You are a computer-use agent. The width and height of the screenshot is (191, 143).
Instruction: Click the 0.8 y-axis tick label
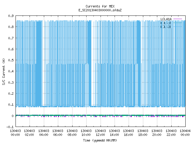11,27
